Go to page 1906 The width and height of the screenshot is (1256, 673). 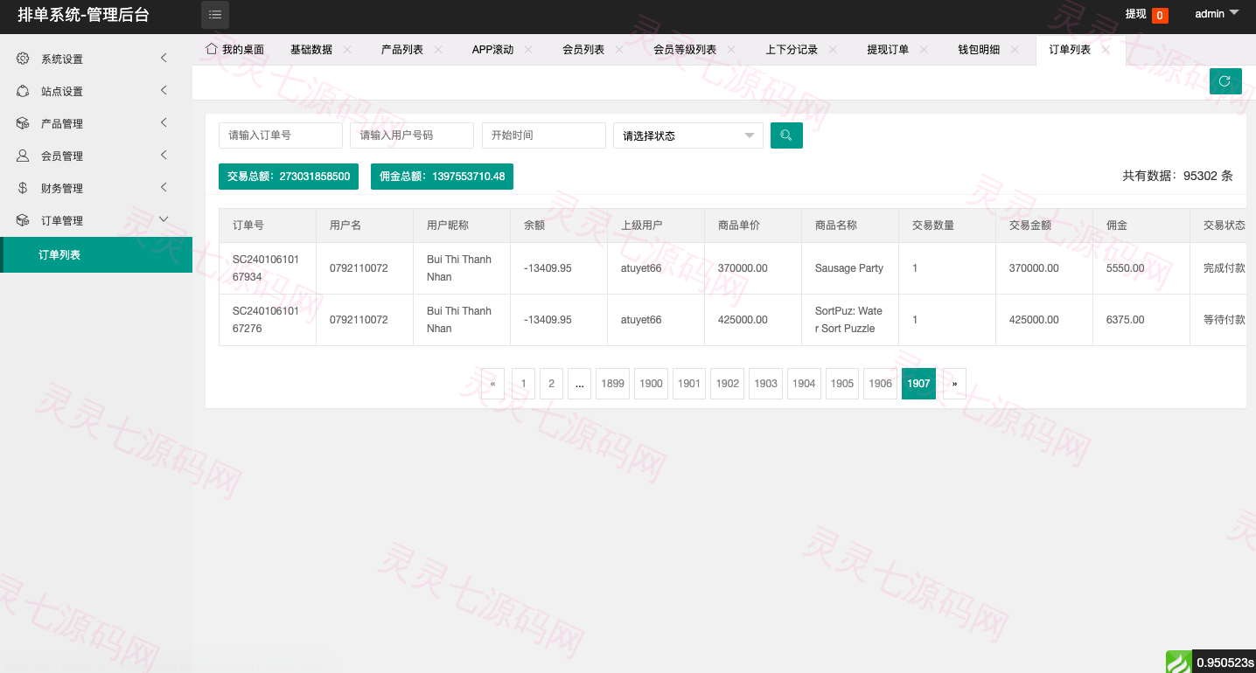[881, 384]
